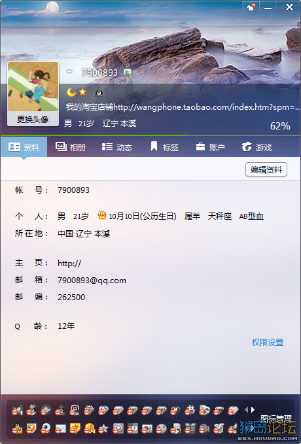Click the 编辑资料 button
301x444 pixels.
tap(266, 169)
